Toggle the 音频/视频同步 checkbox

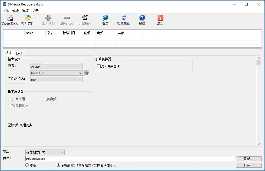(10, 125)
